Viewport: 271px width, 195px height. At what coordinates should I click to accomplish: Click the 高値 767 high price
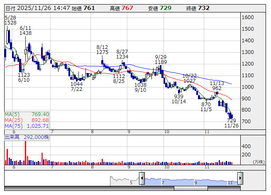click(x=122, y=8)
